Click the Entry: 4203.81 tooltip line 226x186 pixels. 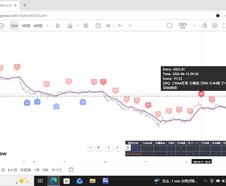(174, 70)
